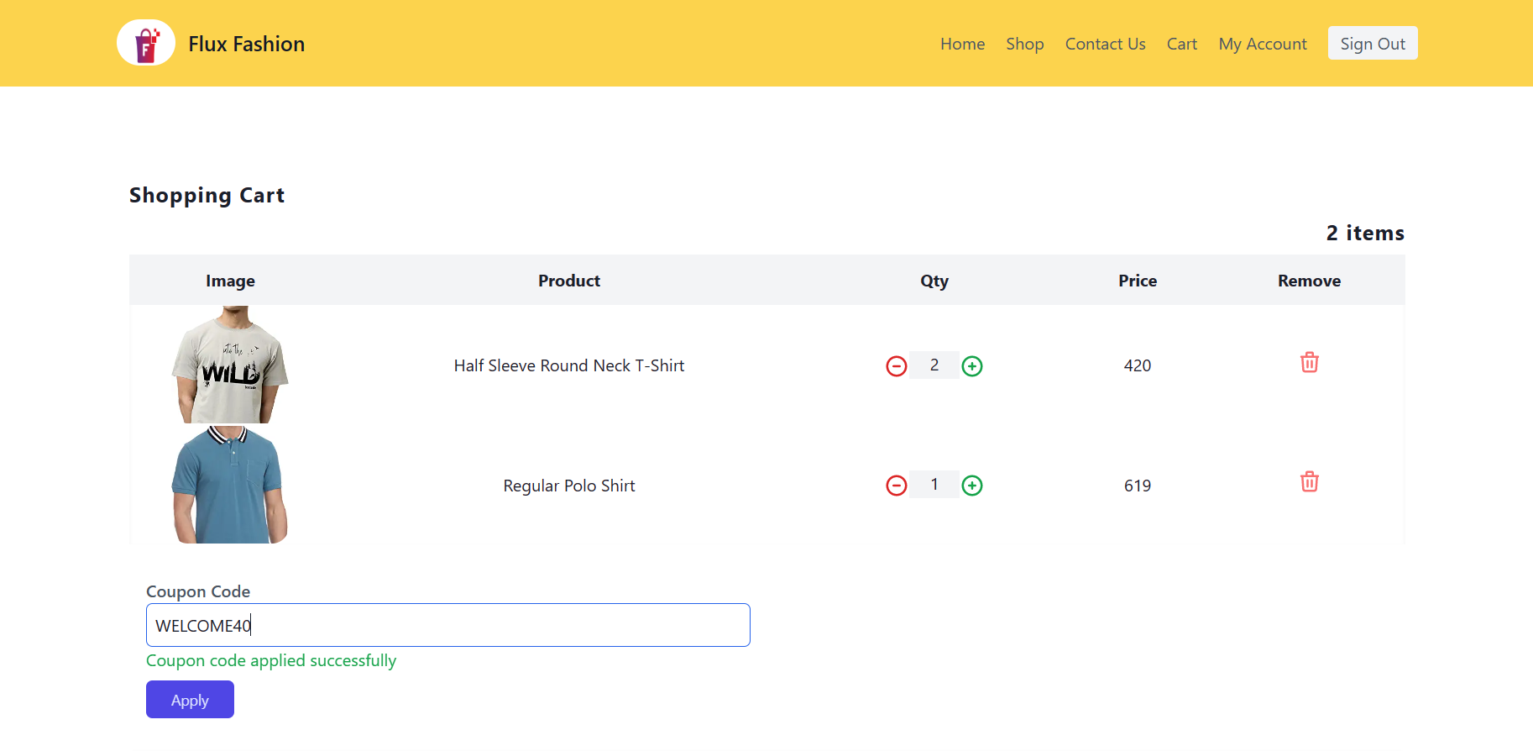Increase quantity of Half Sleeve T-Shirt
The height and width of the screenshot is (751, 1533).
[x=971, y=366]
